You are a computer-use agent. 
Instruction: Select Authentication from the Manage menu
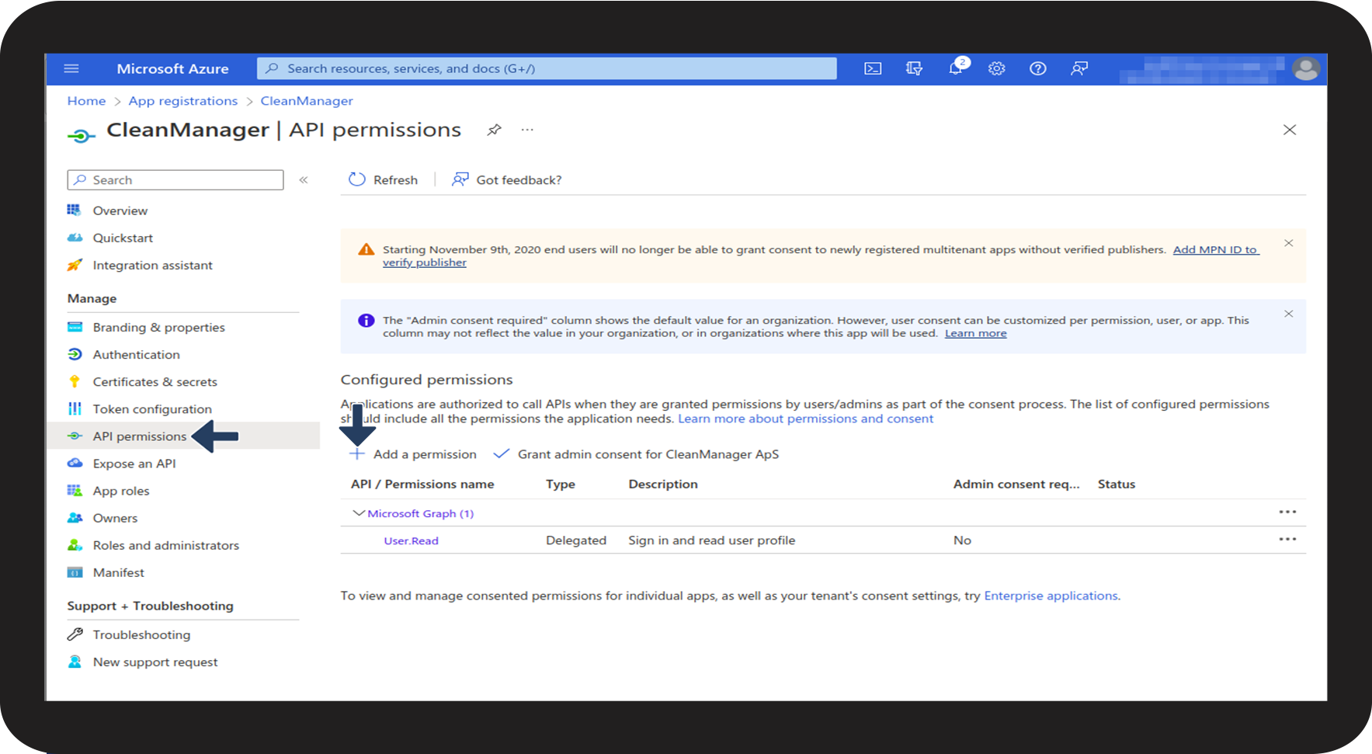136,355
